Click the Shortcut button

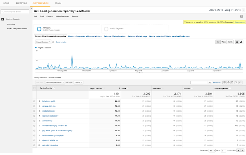[75, 16]
